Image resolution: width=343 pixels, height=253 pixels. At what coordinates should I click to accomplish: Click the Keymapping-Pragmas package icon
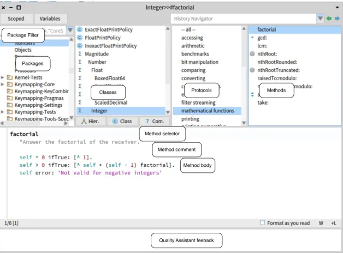pos(10,98)
